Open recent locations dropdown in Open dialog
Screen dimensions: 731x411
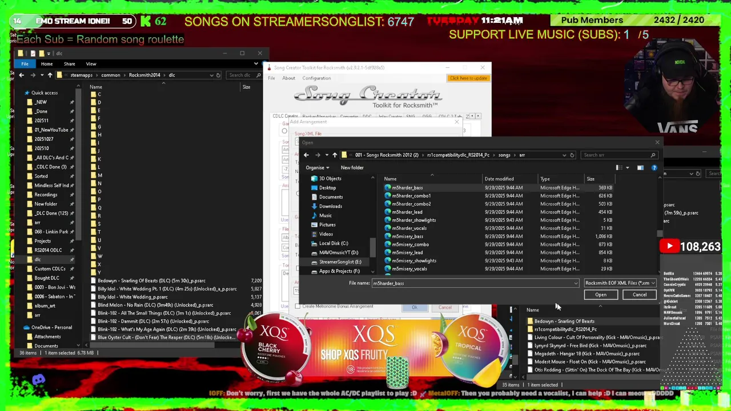click(x=327, y=155)
